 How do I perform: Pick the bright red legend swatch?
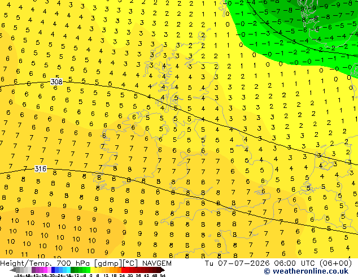[x=123, y=270]
